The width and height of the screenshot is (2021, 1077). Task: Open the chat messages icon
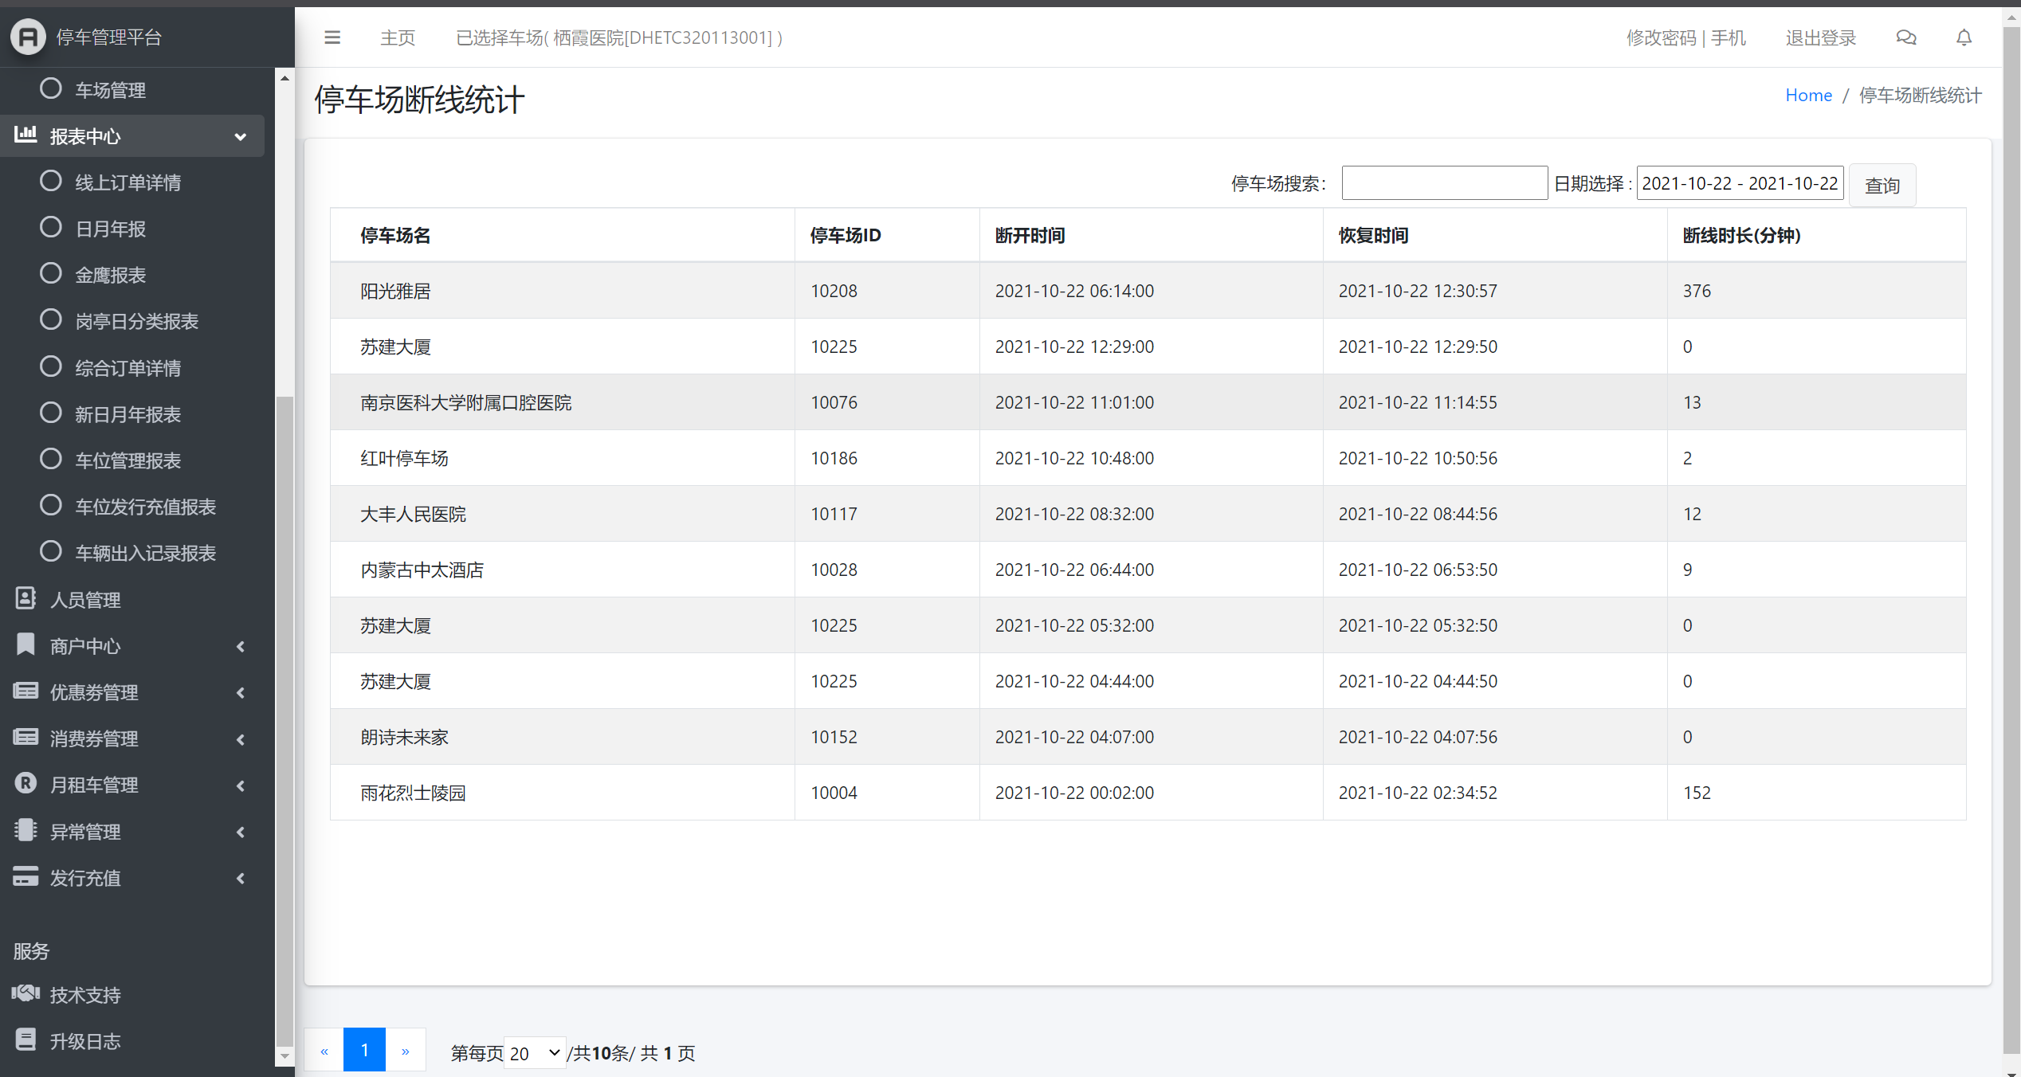[x=1905, y=37]
